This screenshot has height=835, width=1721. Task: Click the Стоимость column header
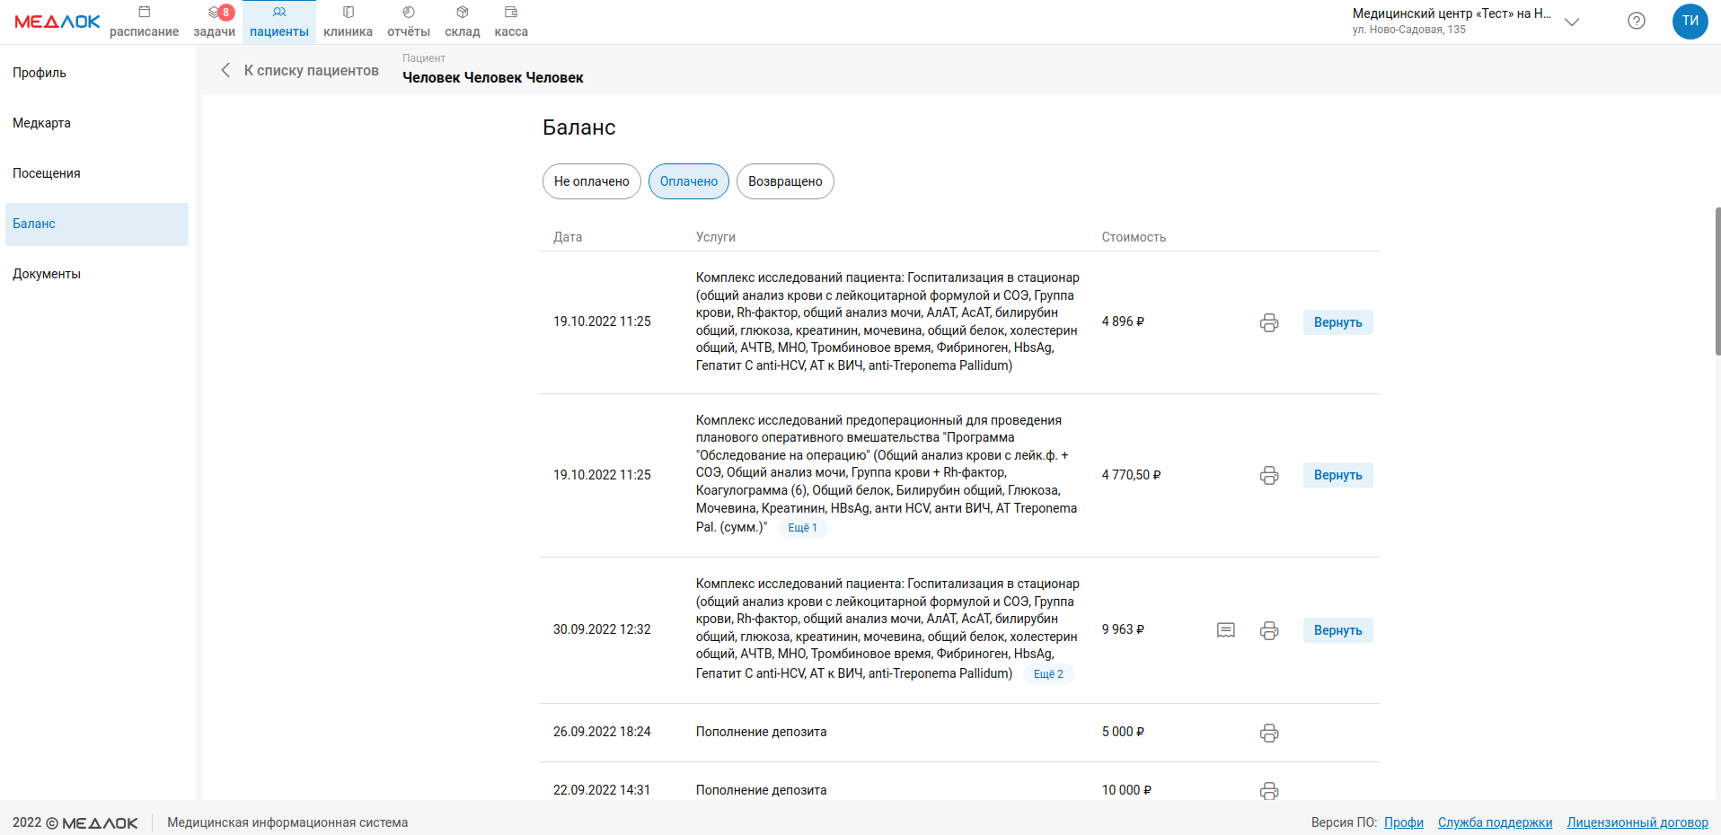[x=1134, y=237]
